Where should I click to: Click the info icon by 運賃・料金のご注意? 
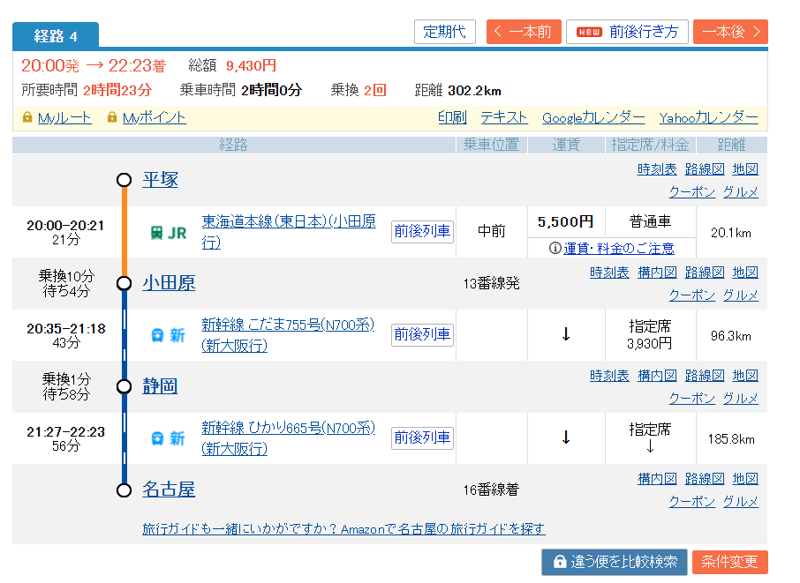555,248
